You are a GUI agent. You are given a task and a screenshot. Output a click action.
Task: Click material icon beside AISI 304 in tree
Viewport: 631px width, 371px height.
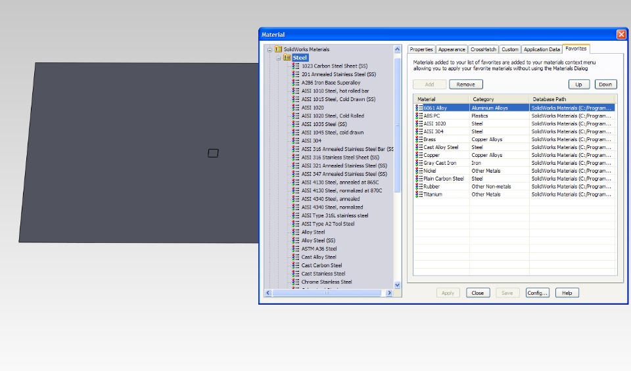click(296, 141)
